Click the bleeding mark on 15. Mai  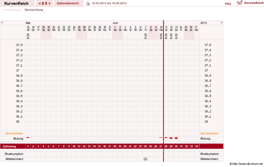click(28, 138)
